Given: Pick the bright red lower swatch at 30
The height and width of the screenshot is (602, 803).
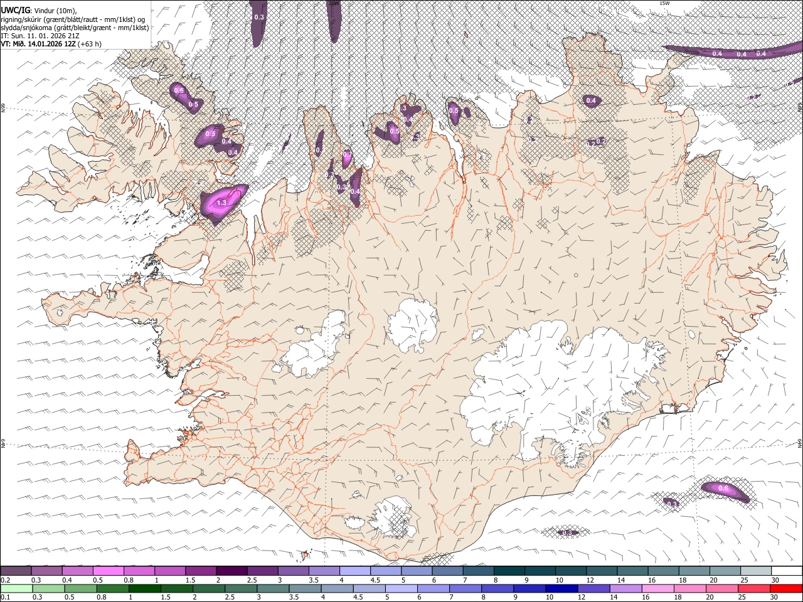Looking at the screenshot, I should [x=787, y=588].
